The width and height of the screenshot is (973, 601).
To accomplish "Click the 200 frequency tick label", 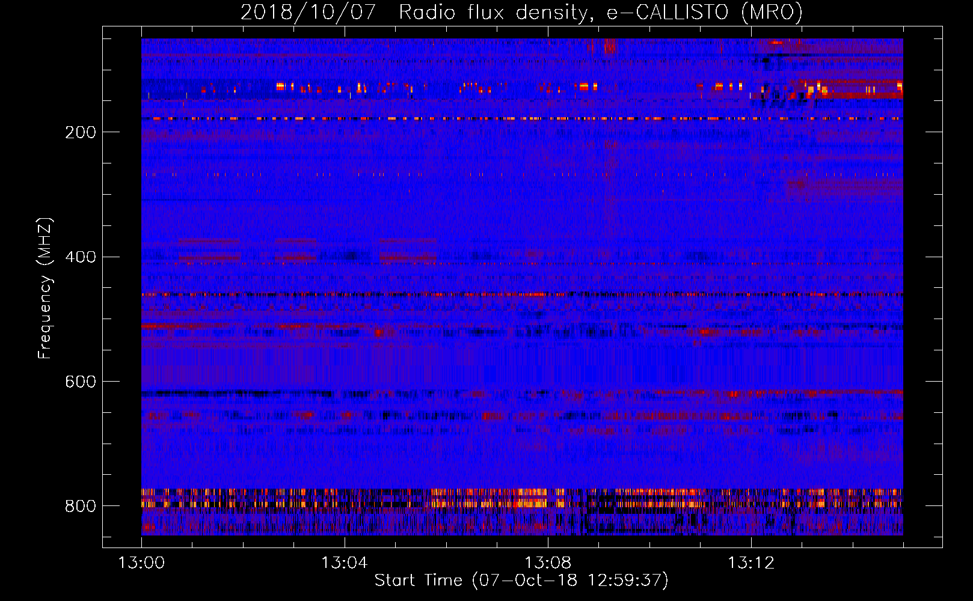I will (81, 132).
